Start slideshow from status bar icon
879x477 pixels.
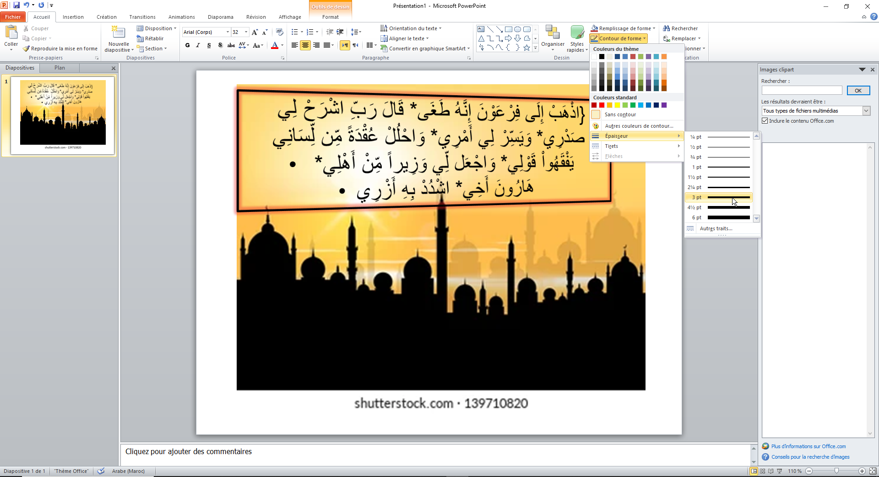780,471
